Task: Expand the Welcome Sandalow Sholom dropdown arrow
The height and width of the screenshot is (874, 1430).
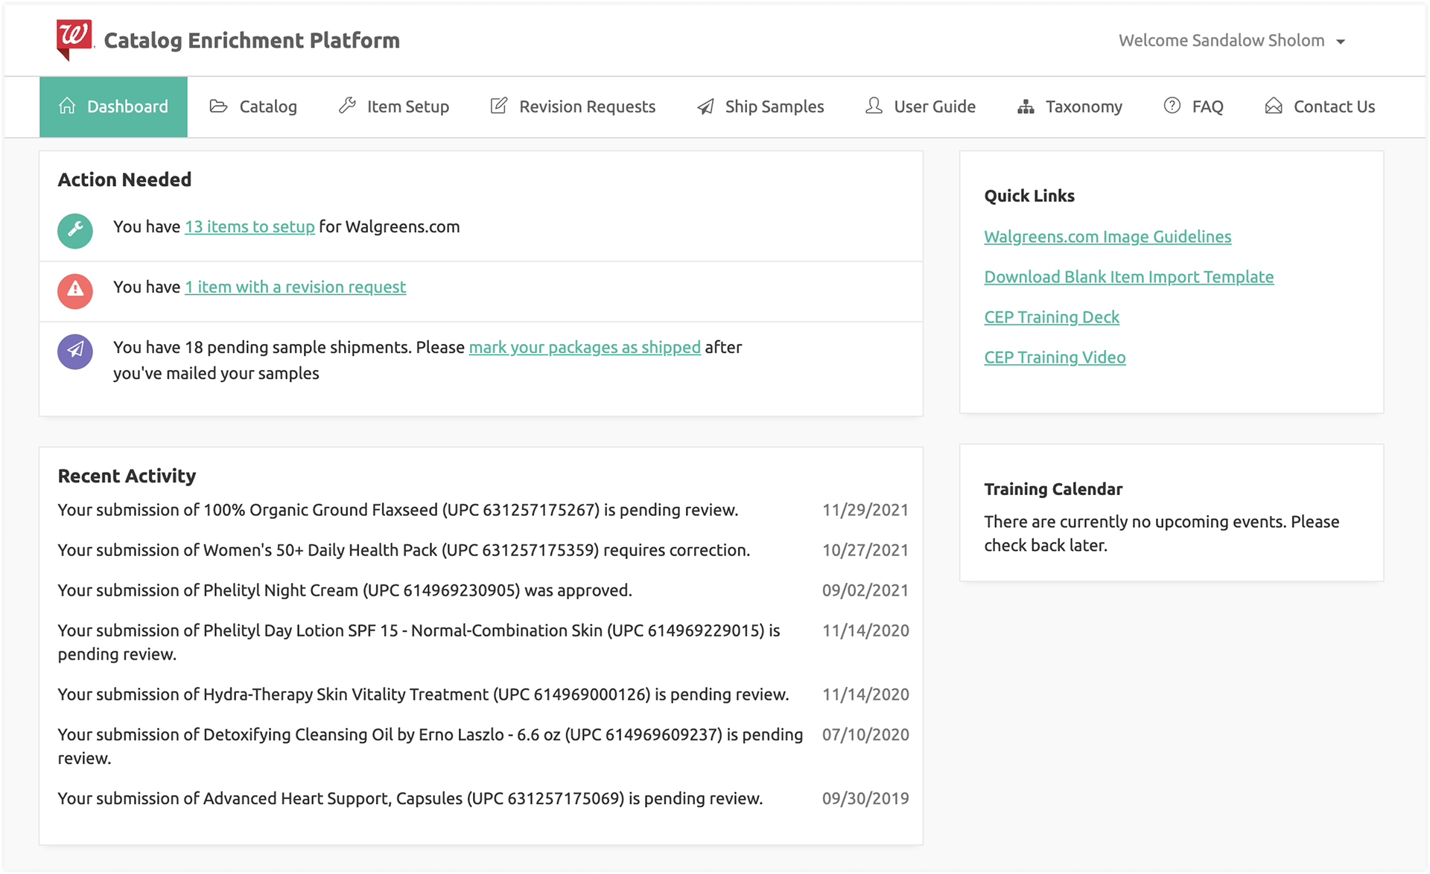Action: [1341, 42]
